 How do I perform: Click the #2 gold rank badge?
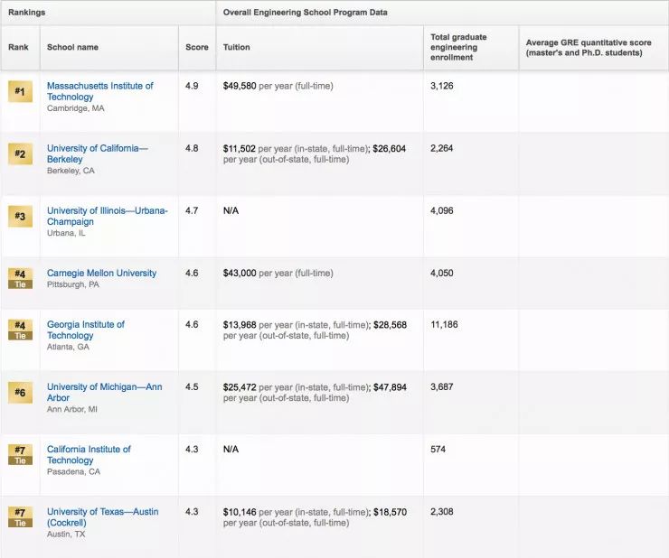(x=20, y=153)
